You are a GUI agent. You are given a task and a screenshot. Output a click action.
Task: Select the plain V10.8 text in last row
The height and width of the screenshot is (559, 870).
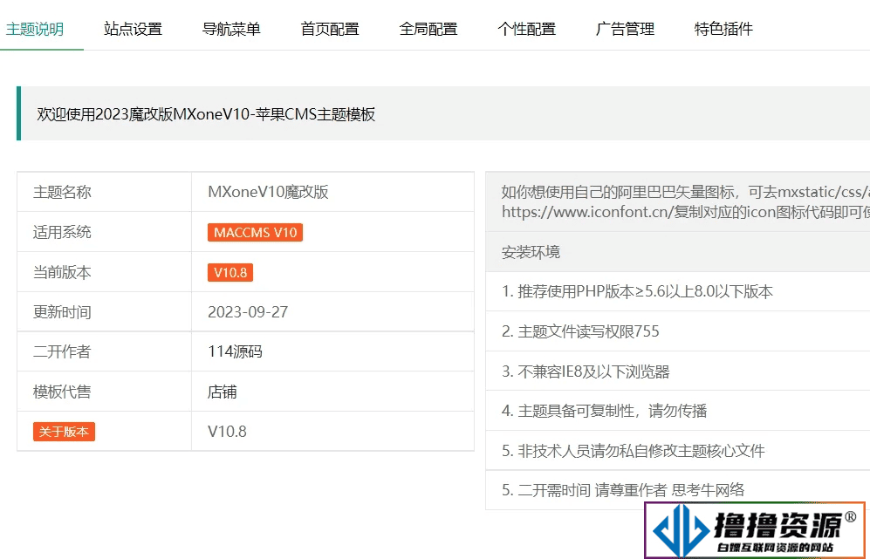tap(228, 432)
